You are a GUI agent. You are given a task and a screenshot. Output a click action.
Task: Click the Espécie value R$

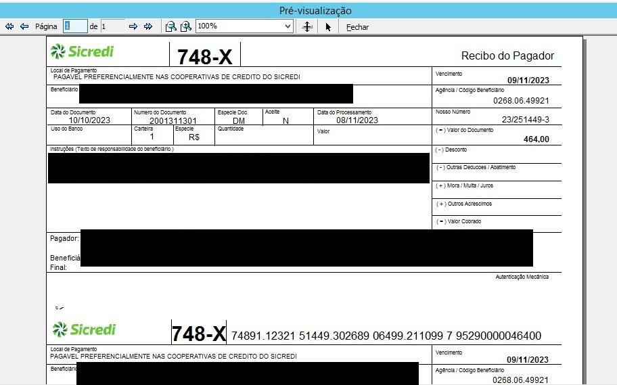point(194,137)
